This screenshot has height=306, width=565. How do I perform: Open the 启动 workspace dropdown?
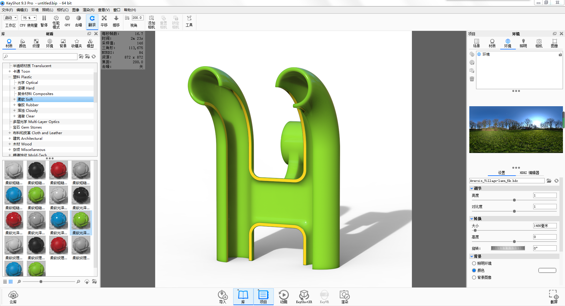pyautogui.click(x=11, y=18)
